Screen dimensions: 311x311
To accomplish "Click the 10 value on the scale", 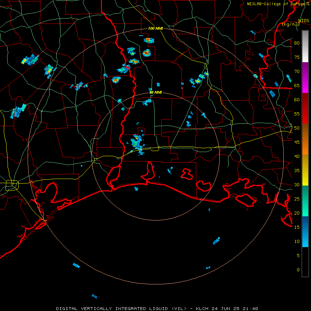I will 297,242.
